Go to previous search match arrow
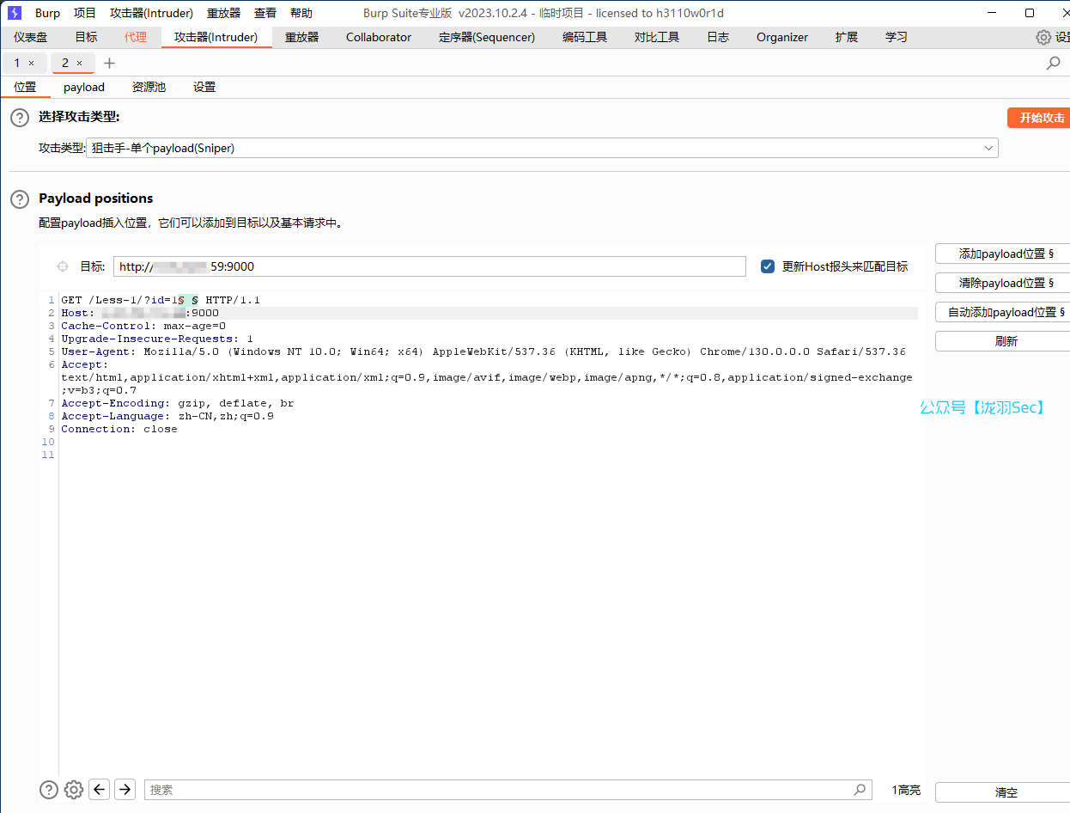 tap(100, 789)
